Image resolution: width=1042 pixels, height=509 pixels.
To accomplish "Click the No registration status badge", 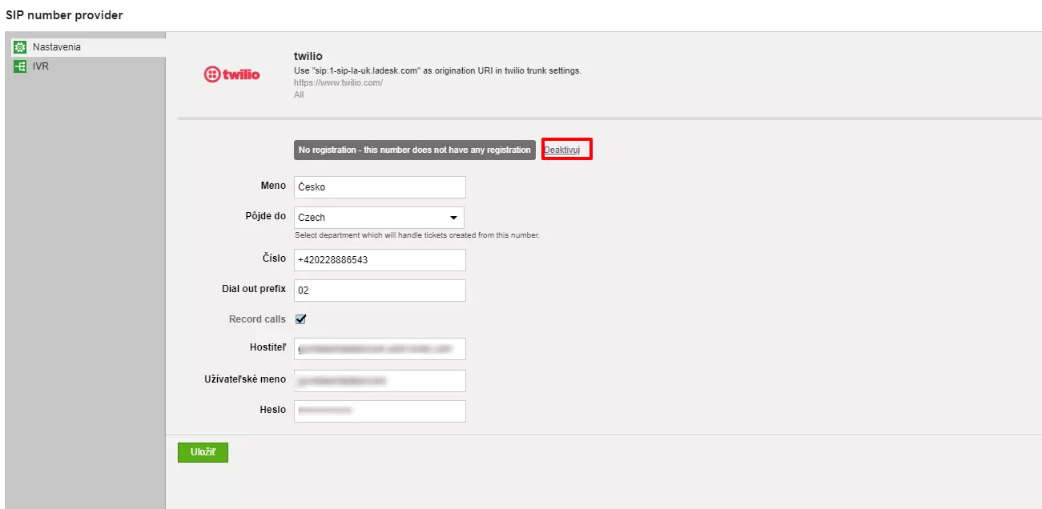I will click(x=414, y=150).
